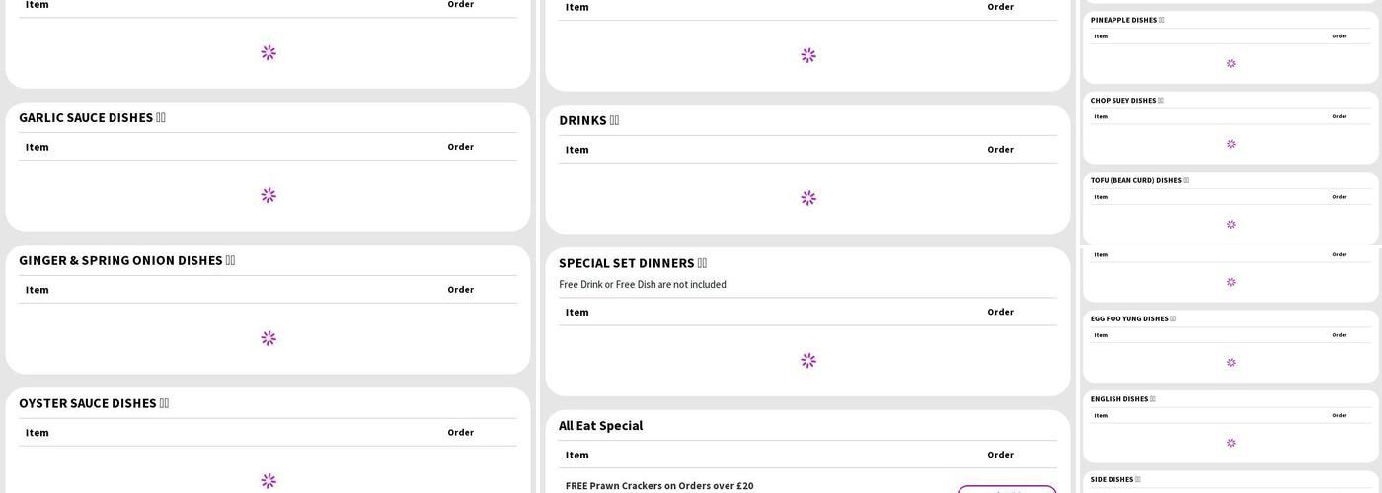Click the Chop Suey Dishes loading spinner
1382x493 pixels.
pyautogui.click(x=1231, y=144)
